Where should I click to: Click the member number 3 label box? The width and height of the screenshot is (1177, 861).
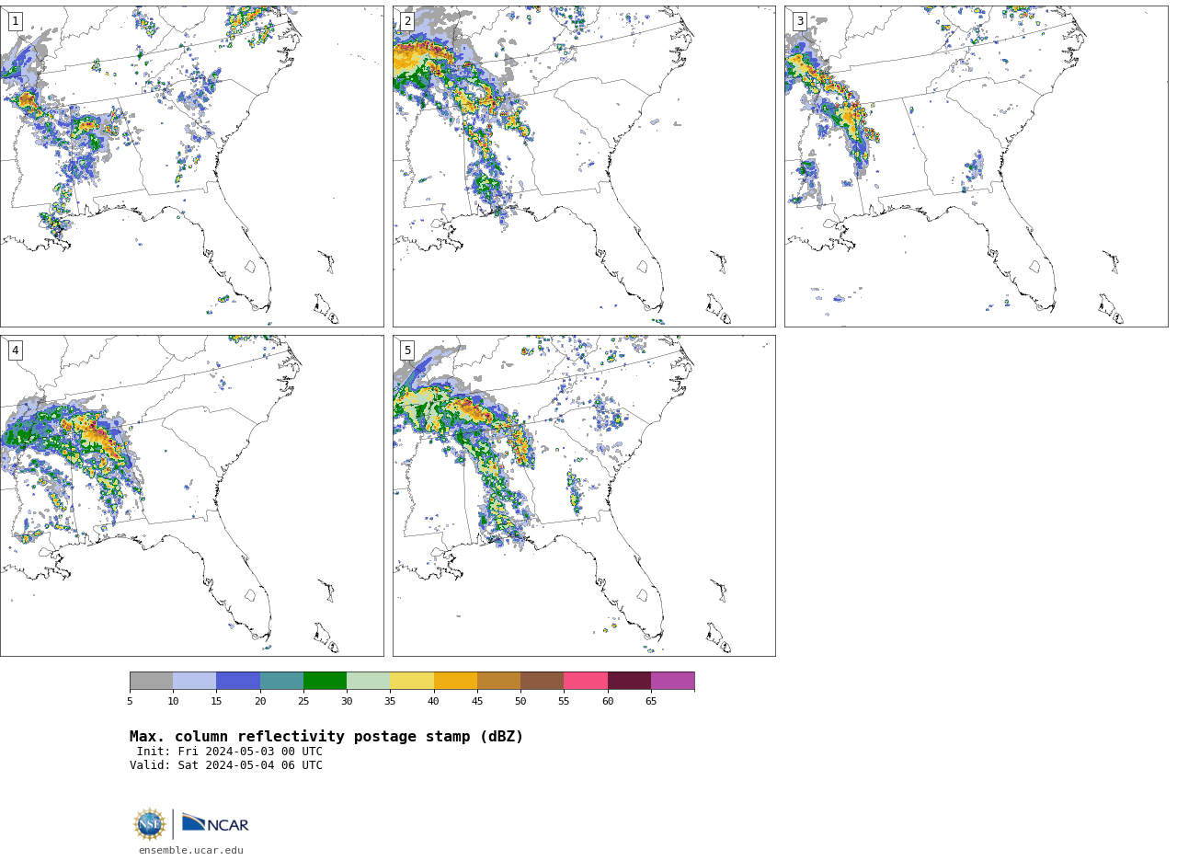[799, 21]
